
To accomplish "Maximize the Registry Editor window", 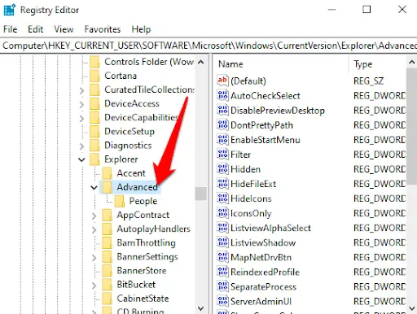I will pos(367,10).
